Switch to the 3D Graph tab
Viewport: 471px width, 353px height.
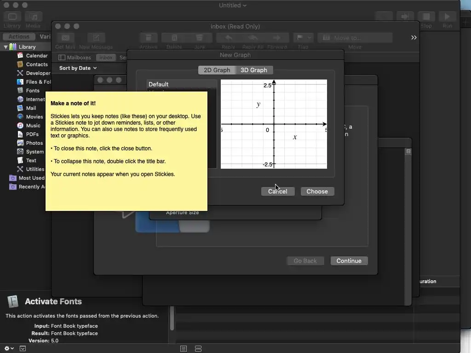pyautogui.click(x=254, y=70)
